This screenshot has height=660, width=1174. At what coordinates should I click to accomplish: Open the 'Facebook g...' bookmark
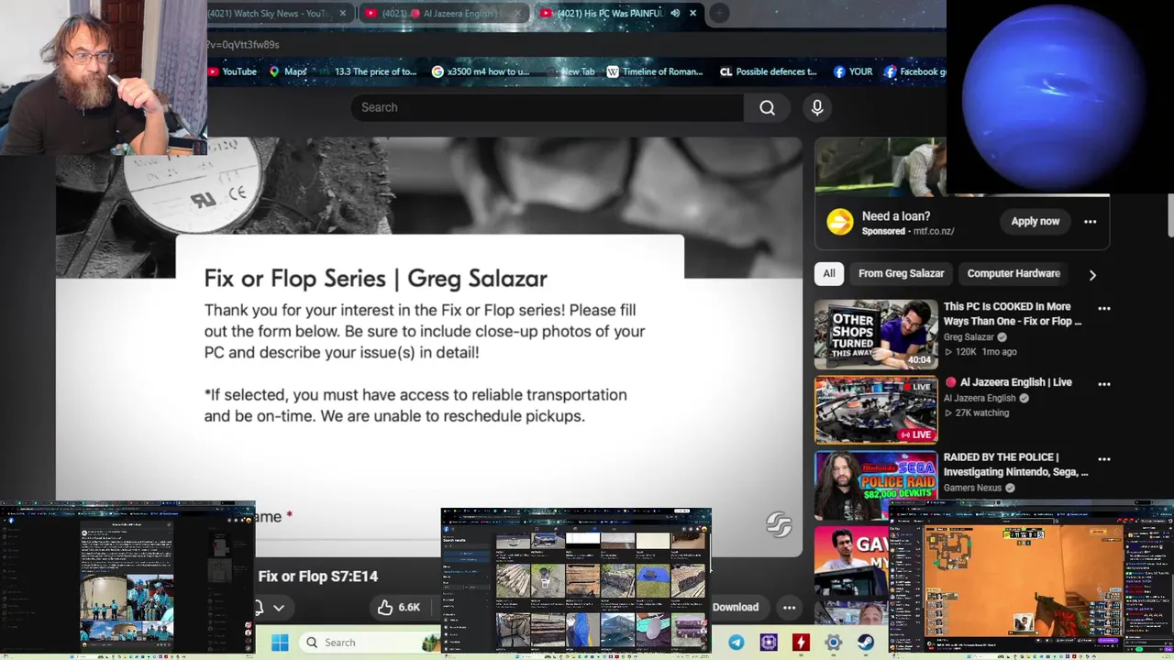tap(915, 71)
